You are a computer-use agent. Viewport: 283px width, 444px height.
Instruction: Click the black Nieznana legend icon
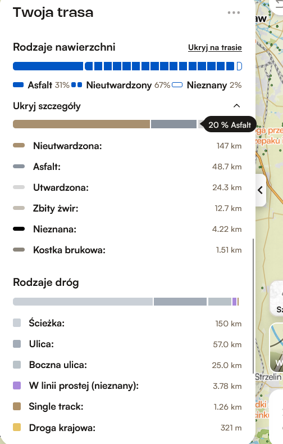[19, 229]
